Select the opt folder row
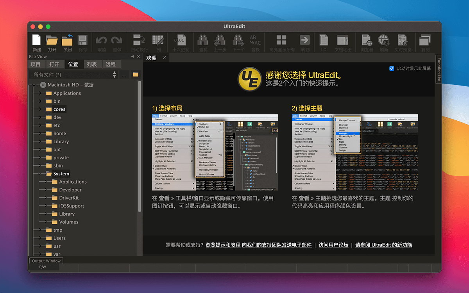The image size is (469, 293). [x=57, y=150]
